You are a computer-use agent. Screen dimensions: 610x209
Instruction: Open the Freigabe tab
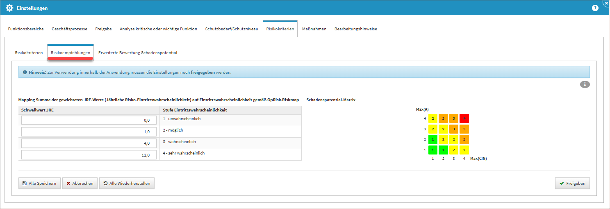coord(103,29)
